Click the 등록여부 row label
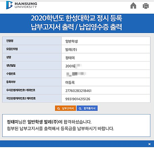154x148 pixels. pyautogui.click(x=11, y=82)
